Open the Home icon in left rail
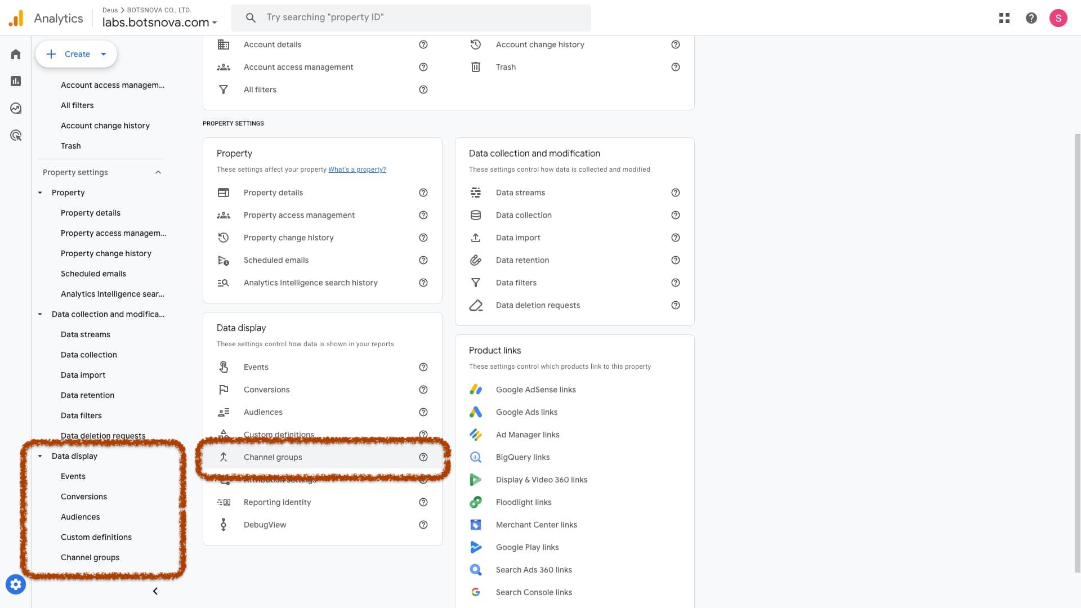 click(16, 54)
